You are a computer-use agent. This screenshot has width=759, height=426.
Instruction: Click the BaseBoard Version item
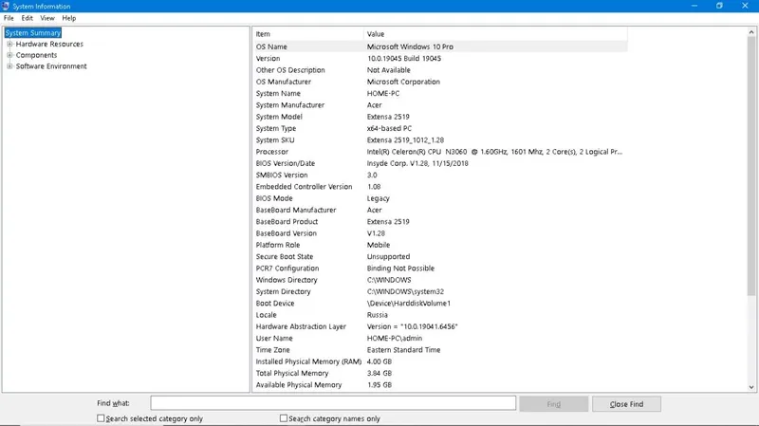click(x=287, y=233)
